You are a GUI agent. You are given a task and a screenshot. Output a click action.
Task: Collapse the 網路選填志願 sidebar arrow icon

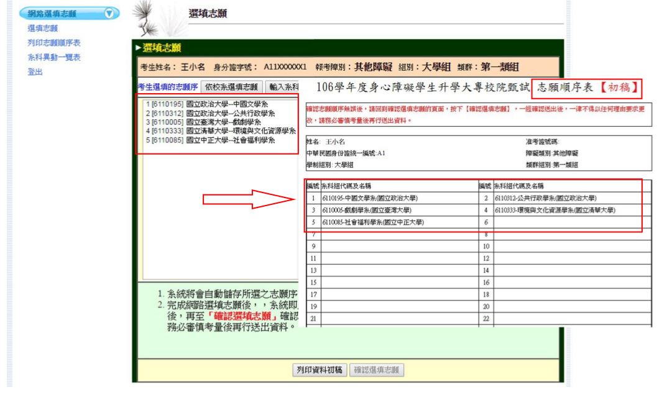tap(109, 14)
